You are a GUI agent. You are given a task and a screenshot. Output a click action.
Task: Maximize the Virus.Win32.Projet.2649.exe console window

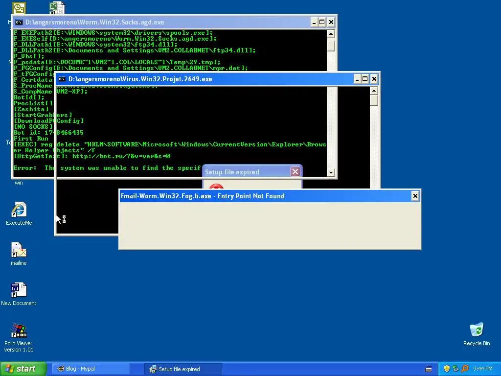point(365,79)
